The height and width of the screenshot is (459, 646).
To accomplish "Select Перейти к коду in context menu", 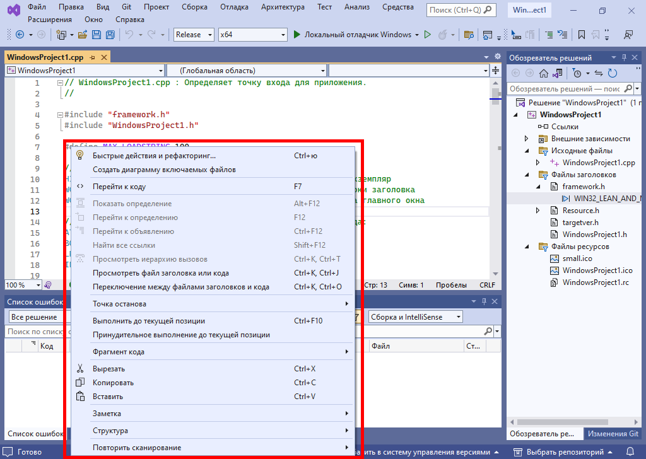I will 119,187.
